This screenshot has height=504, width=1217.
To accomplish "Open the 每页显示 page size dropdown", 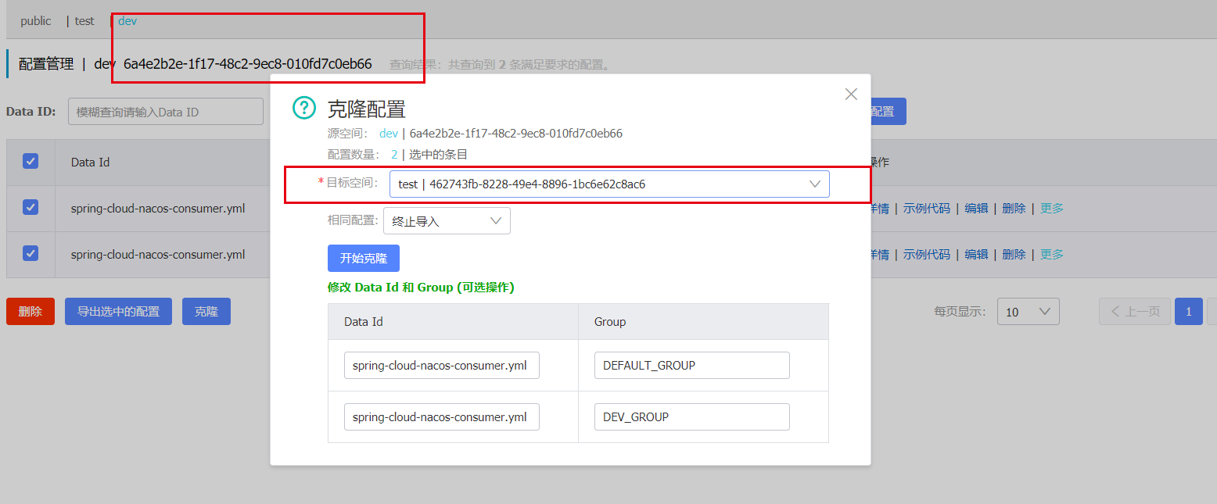I will click(1028, 311).
